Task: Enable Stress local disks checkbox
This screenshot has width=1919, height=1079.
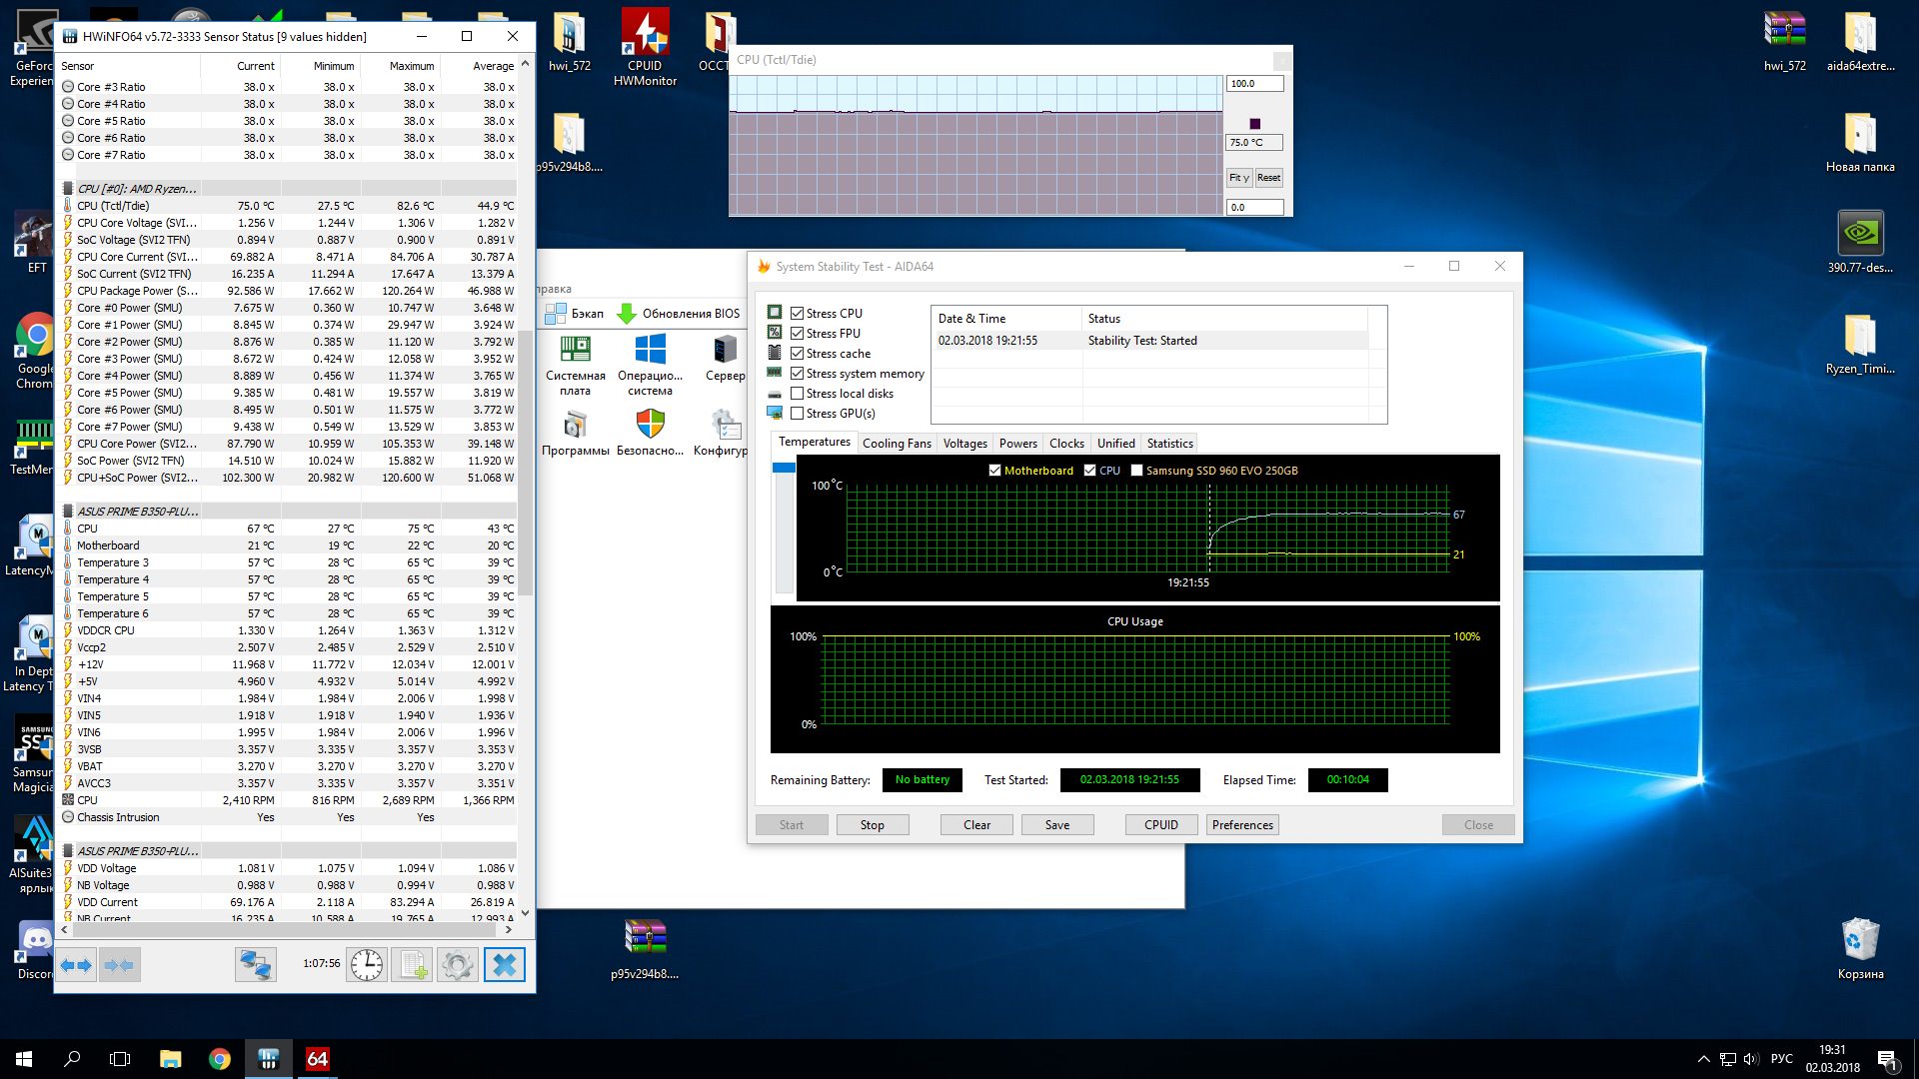Action: [x=798, y=394]
